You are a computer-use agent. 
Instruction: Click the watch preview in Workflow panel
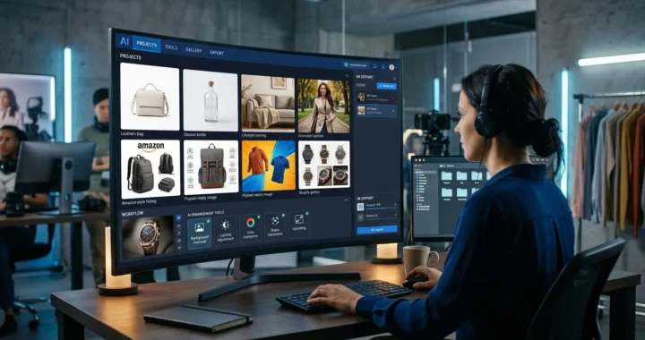[147, 237]
